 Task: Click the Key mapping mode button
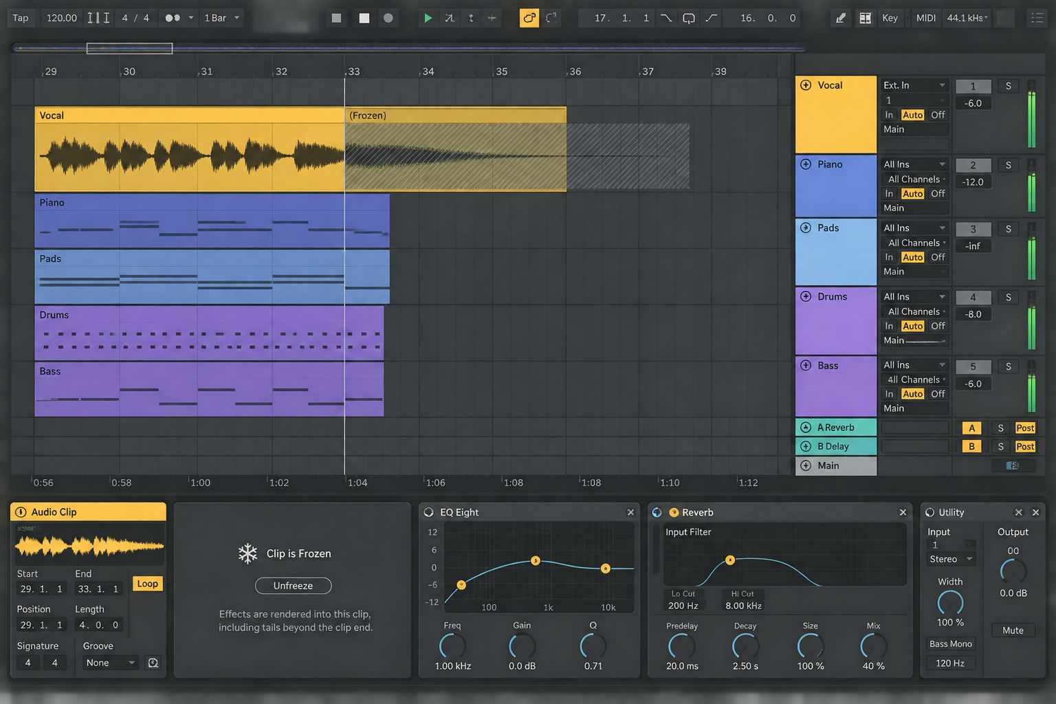tap(890, 18)
